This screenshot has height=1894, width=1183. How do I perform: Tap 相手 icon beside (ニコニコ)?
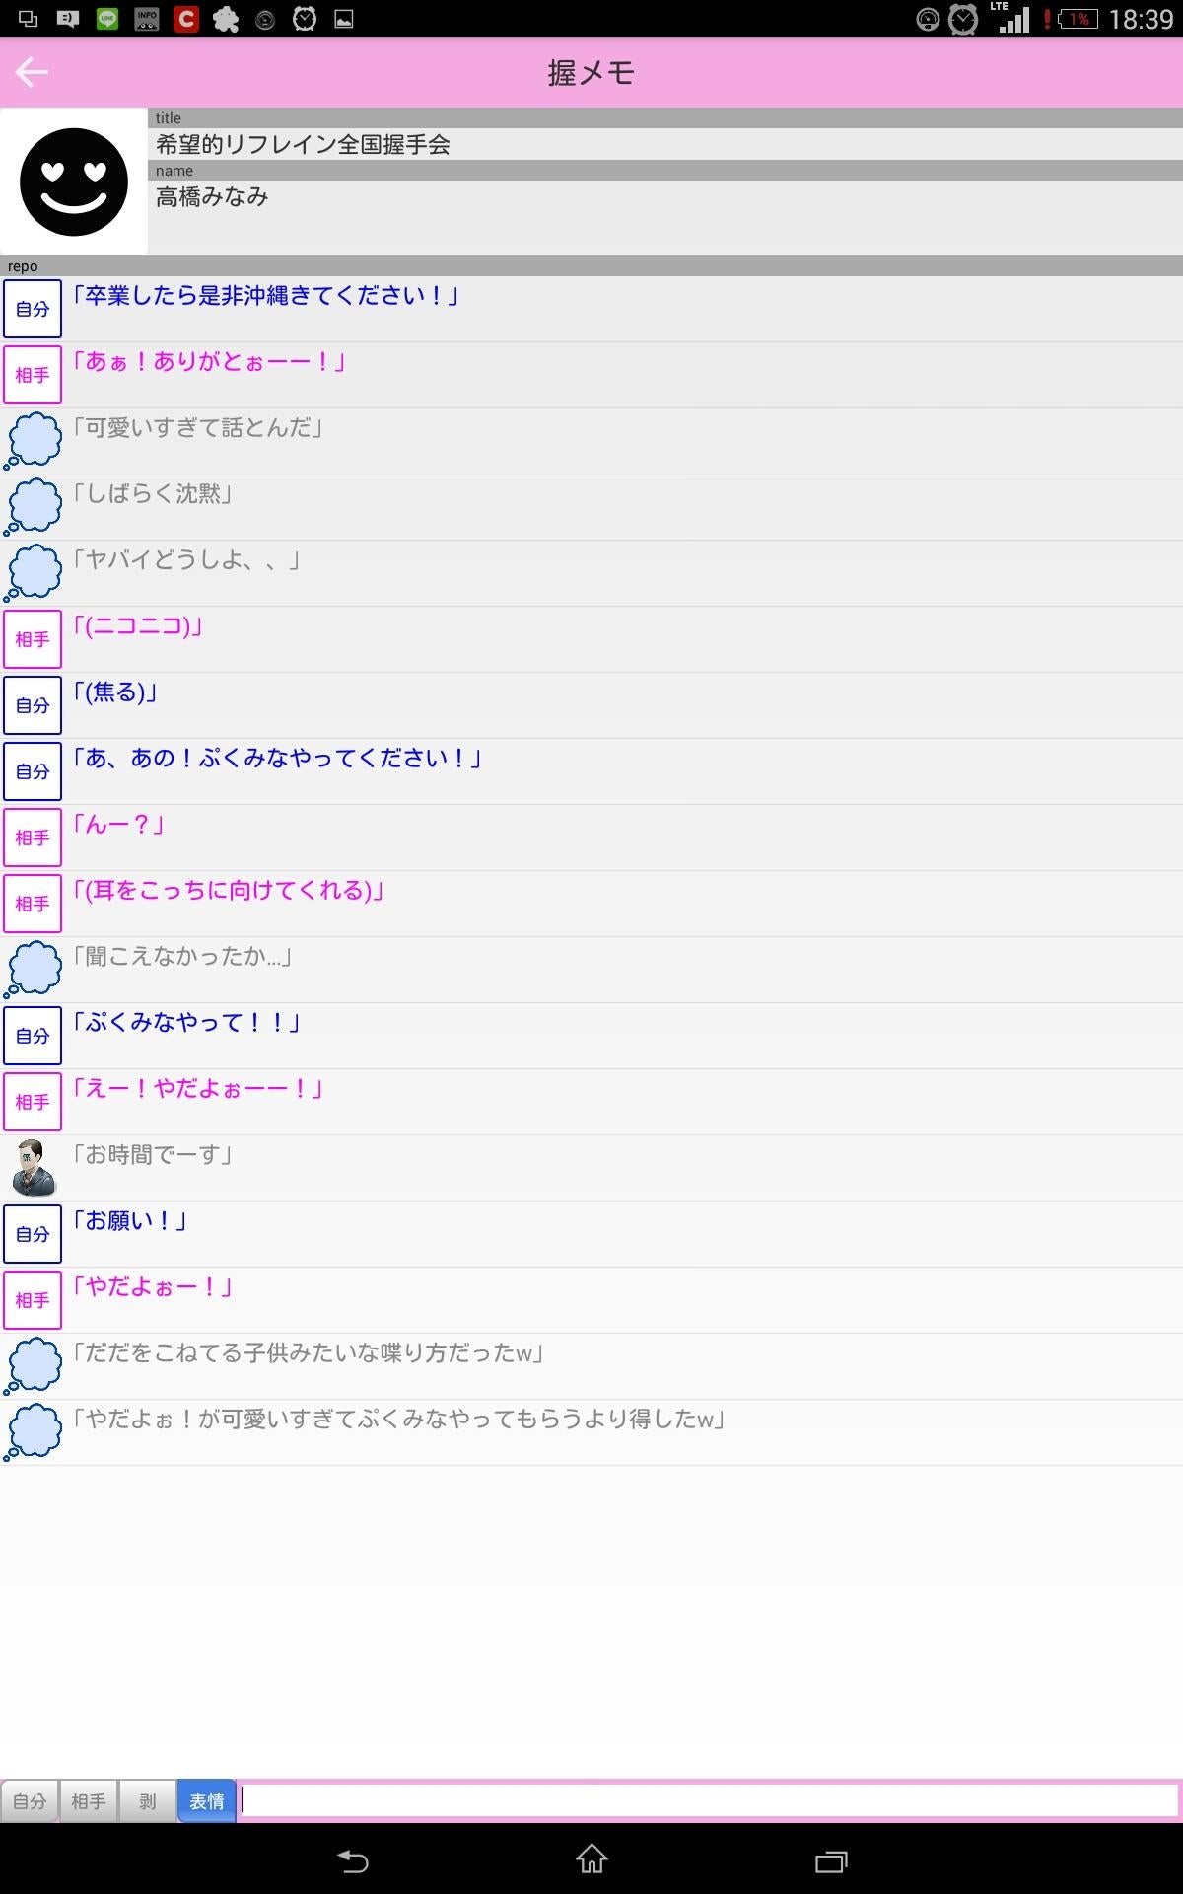pos(33,639)
